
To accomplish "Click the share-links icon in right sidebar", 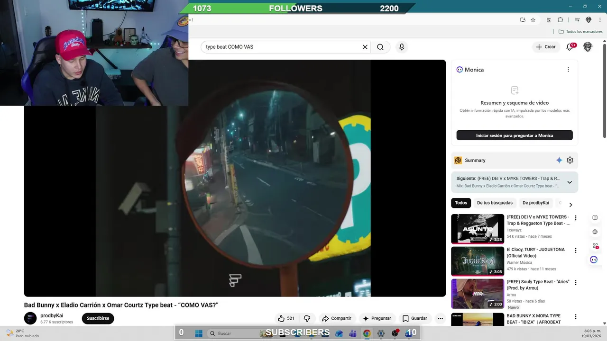I will coord(595,246).
